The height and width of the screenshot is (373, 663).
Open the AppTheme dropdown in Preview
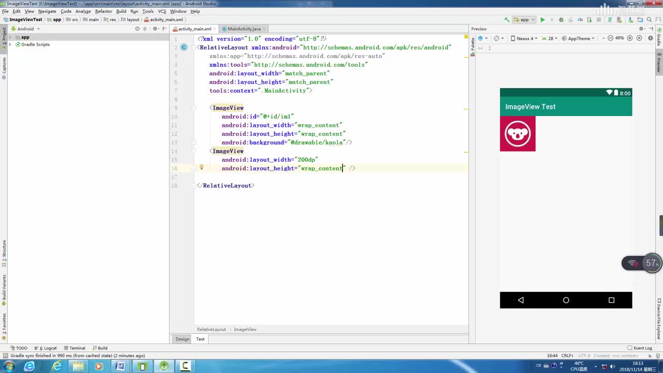pos(578,38)
